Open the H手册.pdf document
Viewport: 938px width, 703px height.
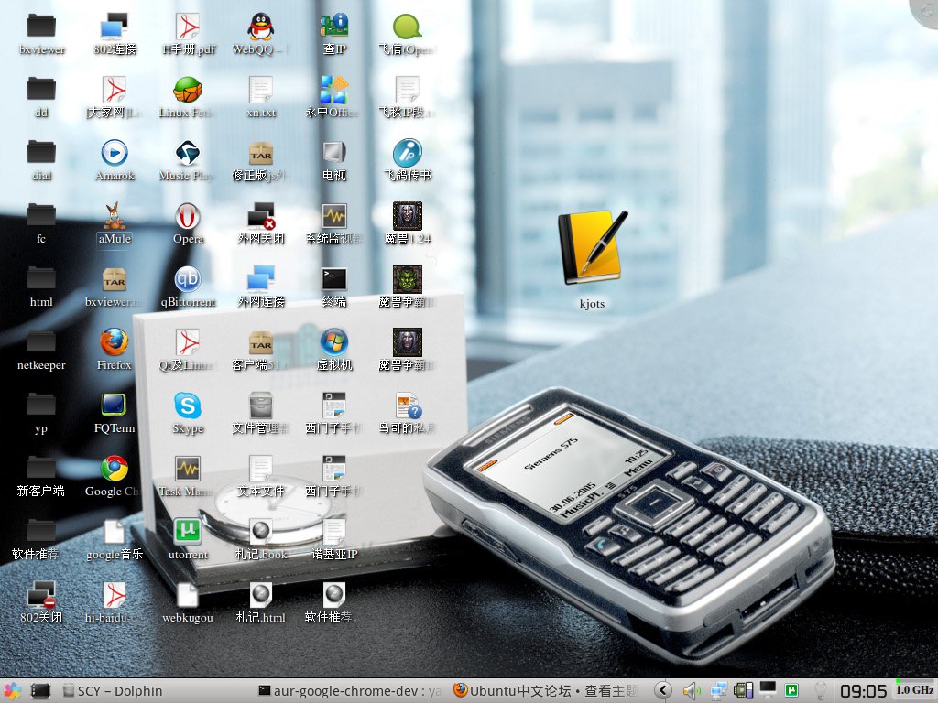pyautogui.click(x=188, y=27)
